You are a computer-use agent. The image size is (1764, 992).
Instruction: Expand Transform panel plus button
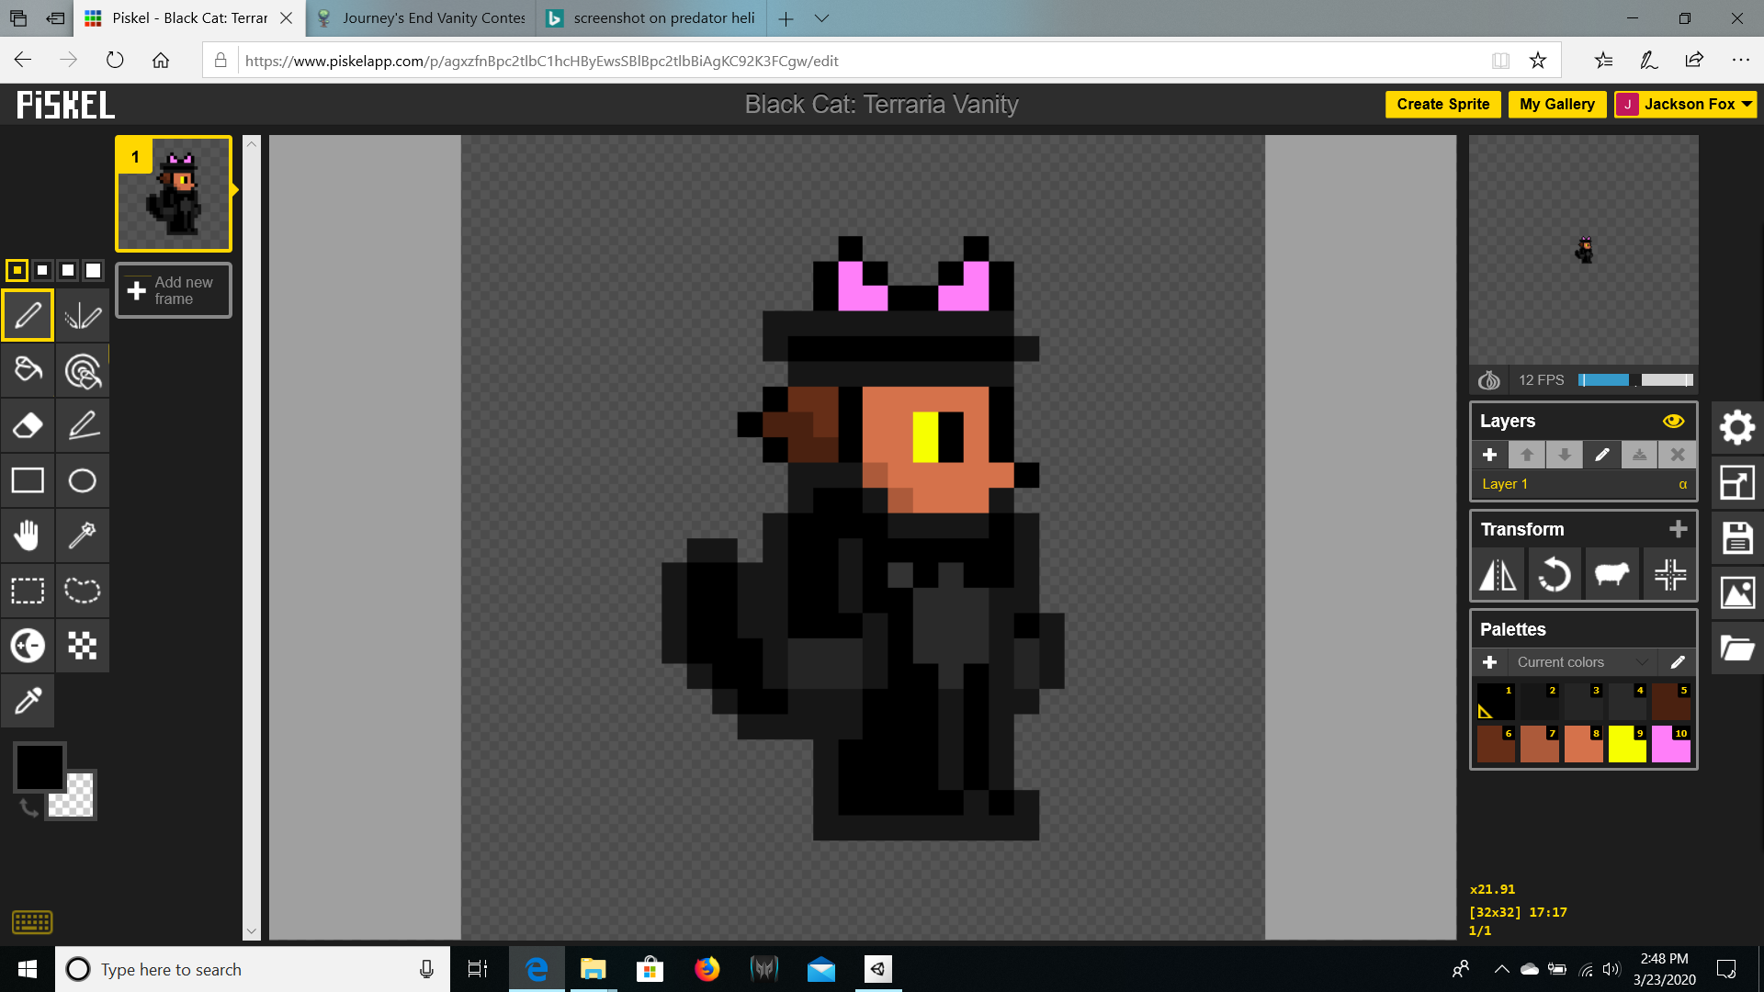1678,529
